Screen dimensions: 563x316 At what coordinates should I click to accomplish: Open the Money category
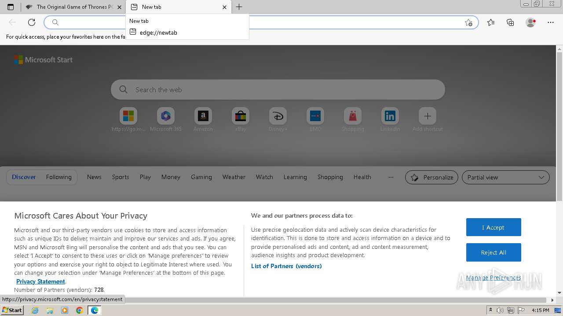(x=171, y=177)
